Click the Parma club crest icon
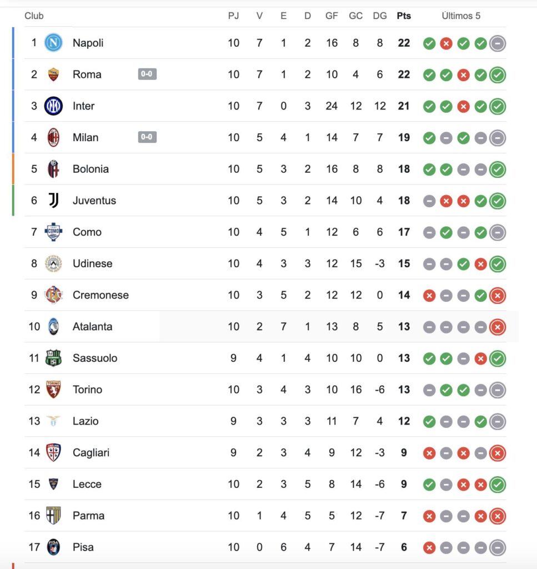Viewport: 537px width, 569px height. 53,516
